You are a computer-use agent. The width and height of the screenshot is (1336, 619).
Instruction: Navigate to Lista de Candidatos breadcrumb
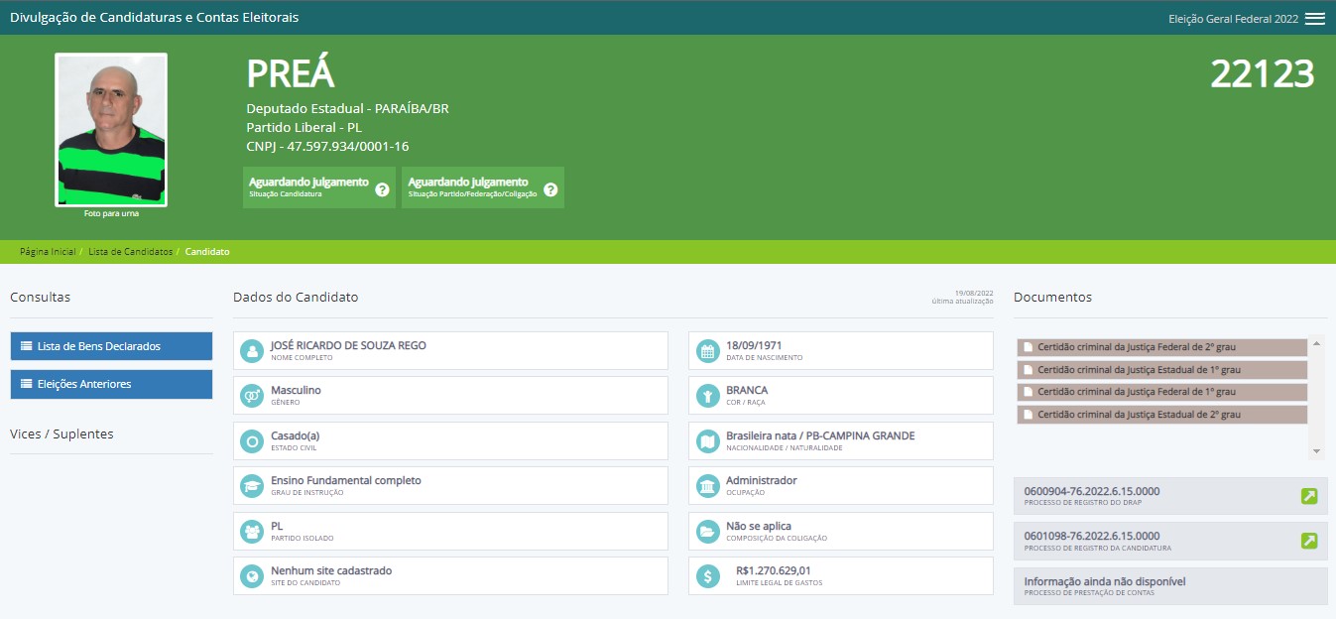click(x=130, y=252)
